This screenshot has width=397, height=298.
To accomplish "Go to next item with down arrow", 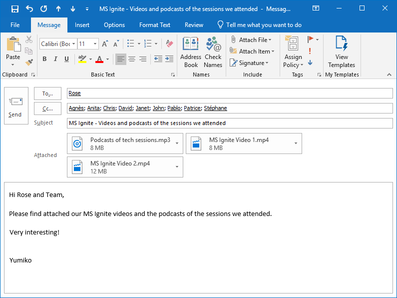I will click(x=73, y=9).
